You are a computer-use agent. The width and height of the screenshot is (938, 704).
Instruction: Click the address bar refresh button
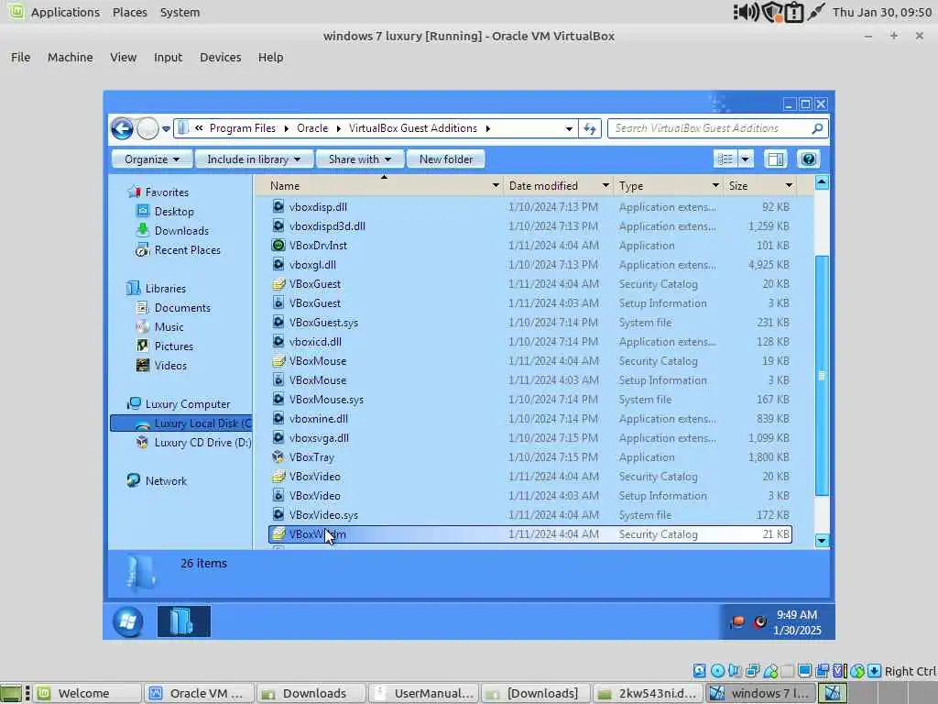[x=590, y=128]
